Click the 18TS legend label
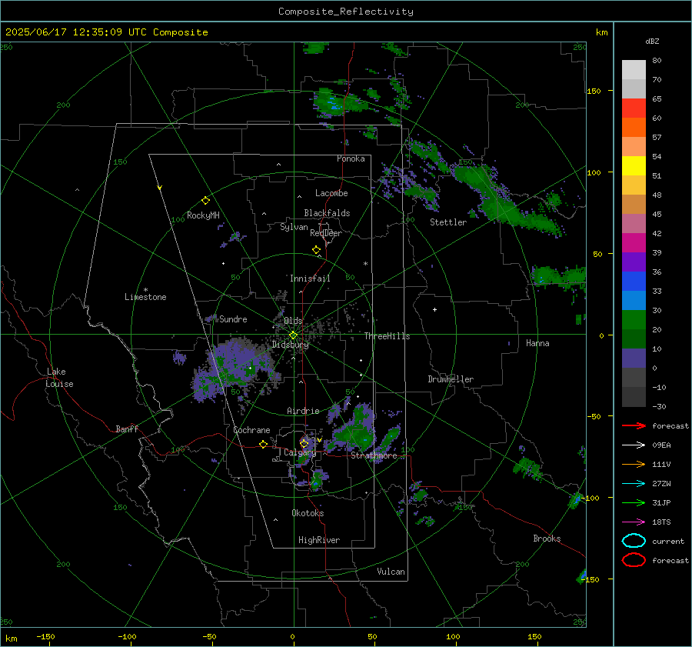The image size is (692, 647). [661, 522]
